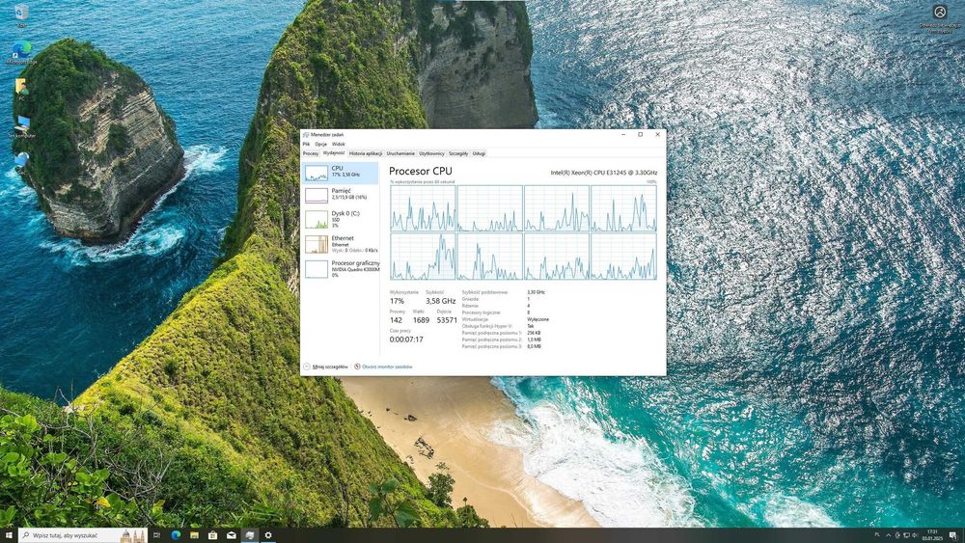Minimize the Menedżer zadań window

click(x=623, y=134)
